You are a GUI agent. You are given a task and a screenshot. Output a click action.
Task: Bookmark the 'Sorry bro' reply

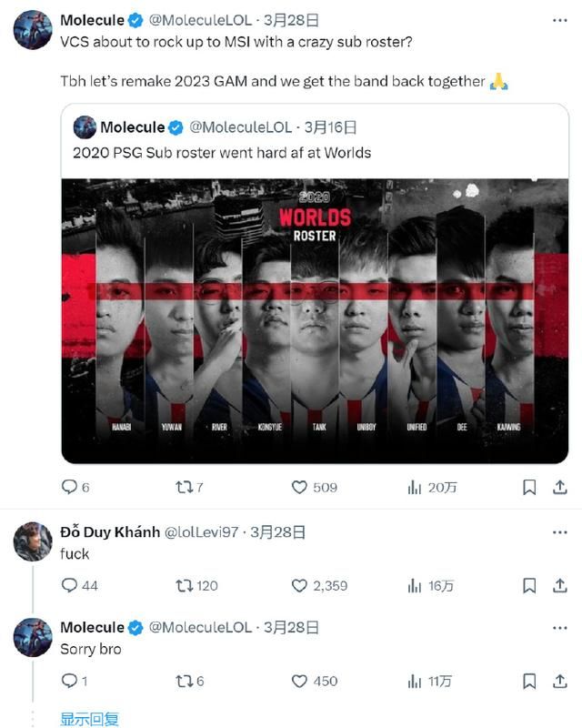click(x=529, y=681)
